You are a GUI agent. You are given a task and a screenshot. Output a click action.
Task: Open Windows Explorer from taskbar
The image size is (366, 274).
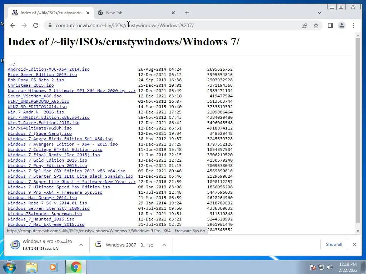point(32,267)
